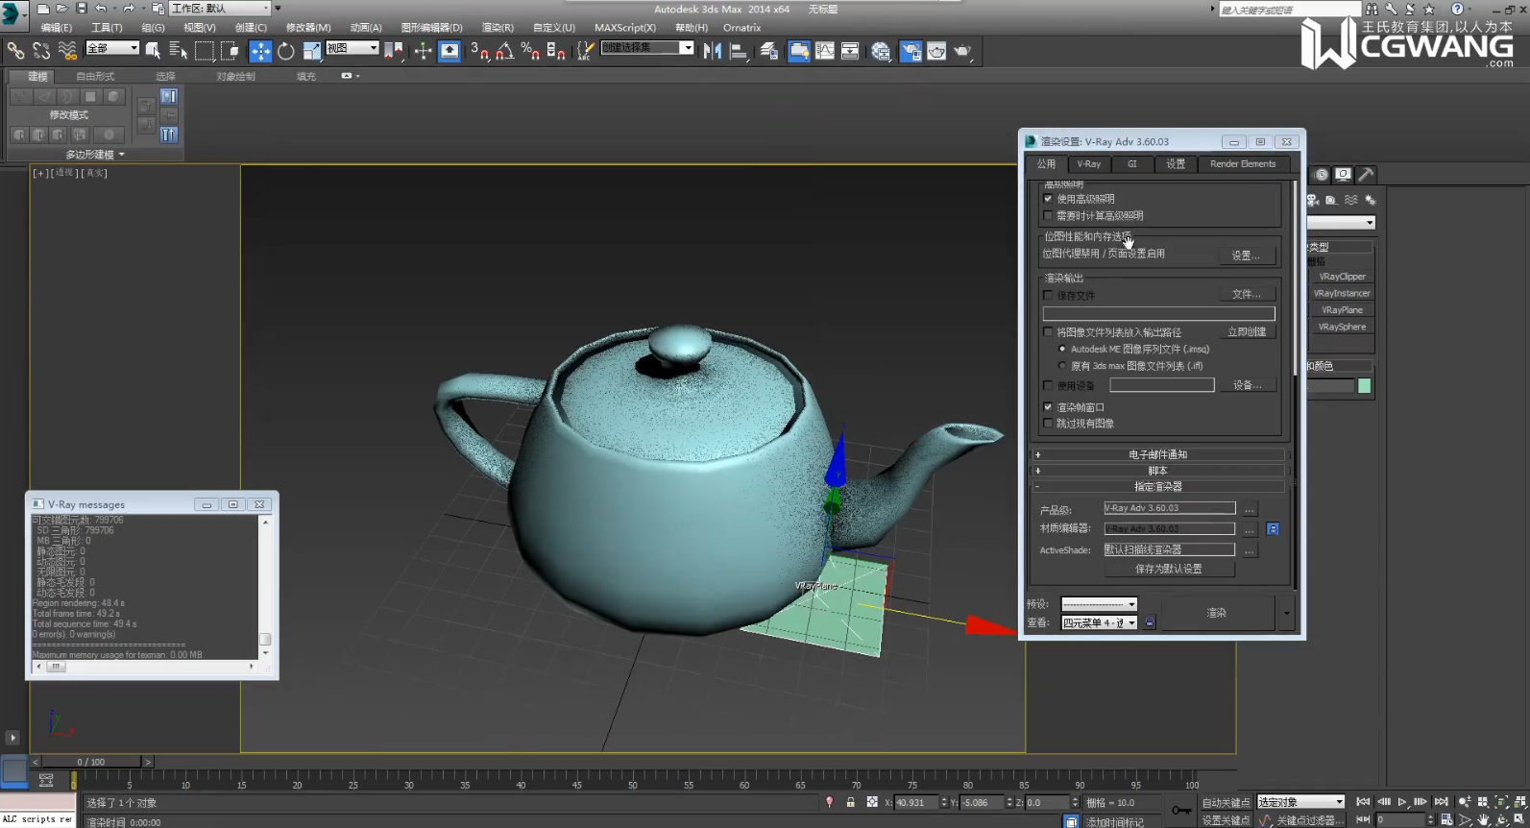Open the render button's side arrow dropdown
This screenshot has height=828, width=1530.
[1286, 613]
